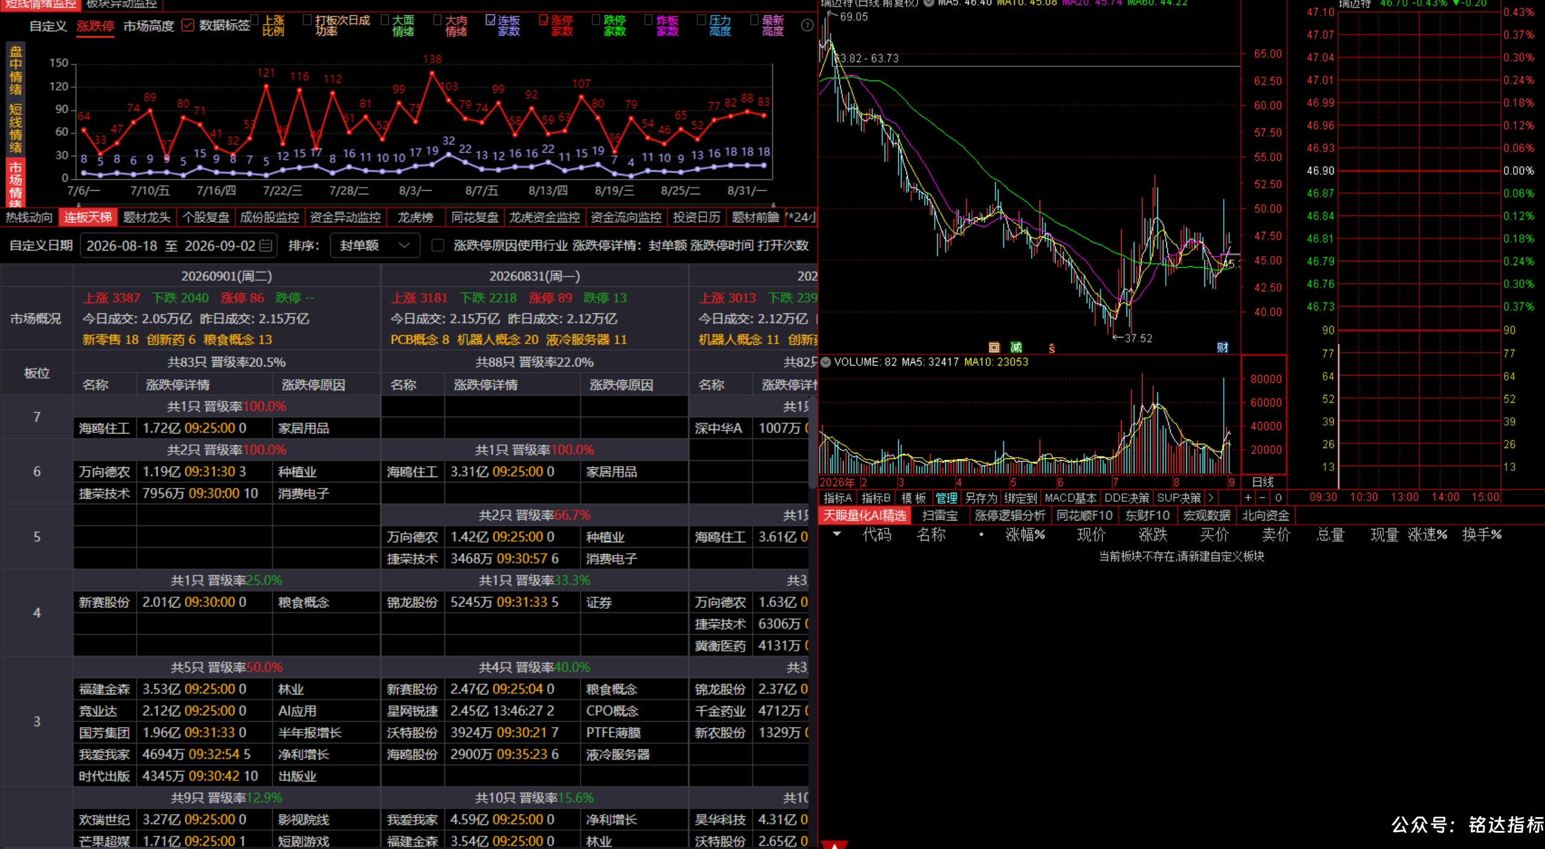Open the 扫雷宝 tab
Viewport: 1545px width, 849px height.
coord(940,516)
